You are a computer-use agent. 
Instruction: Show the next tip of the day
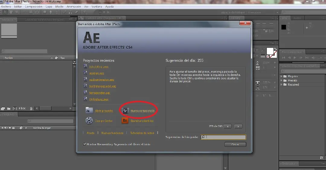click(238, 126)
